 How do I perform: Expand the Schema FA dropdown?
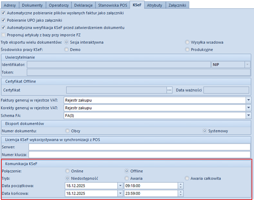coord(248,115)
